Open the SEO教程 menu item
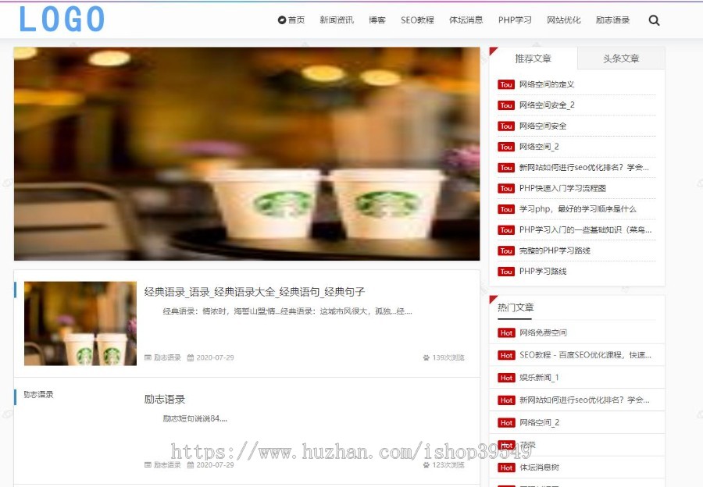The image size is (703, 487). pos(417,20)
